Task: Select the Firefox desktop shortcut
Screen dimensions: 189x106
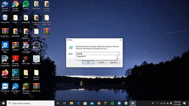Action: pyautogui.click(x=5, y=74)
